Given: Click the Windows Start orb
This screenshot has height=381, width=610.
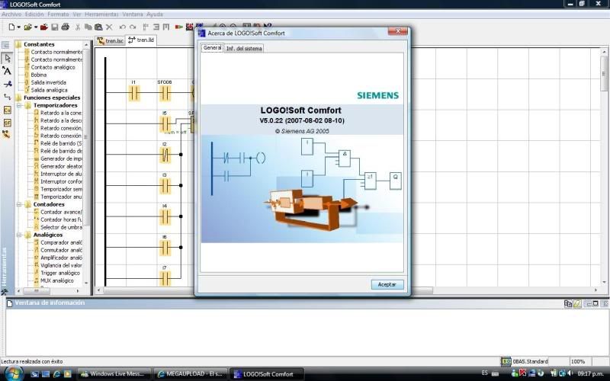Looking at the screenshot, I should pos(13,373).
